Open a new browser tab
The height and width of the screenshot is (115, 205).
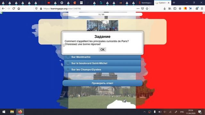(x=174, y=3)
